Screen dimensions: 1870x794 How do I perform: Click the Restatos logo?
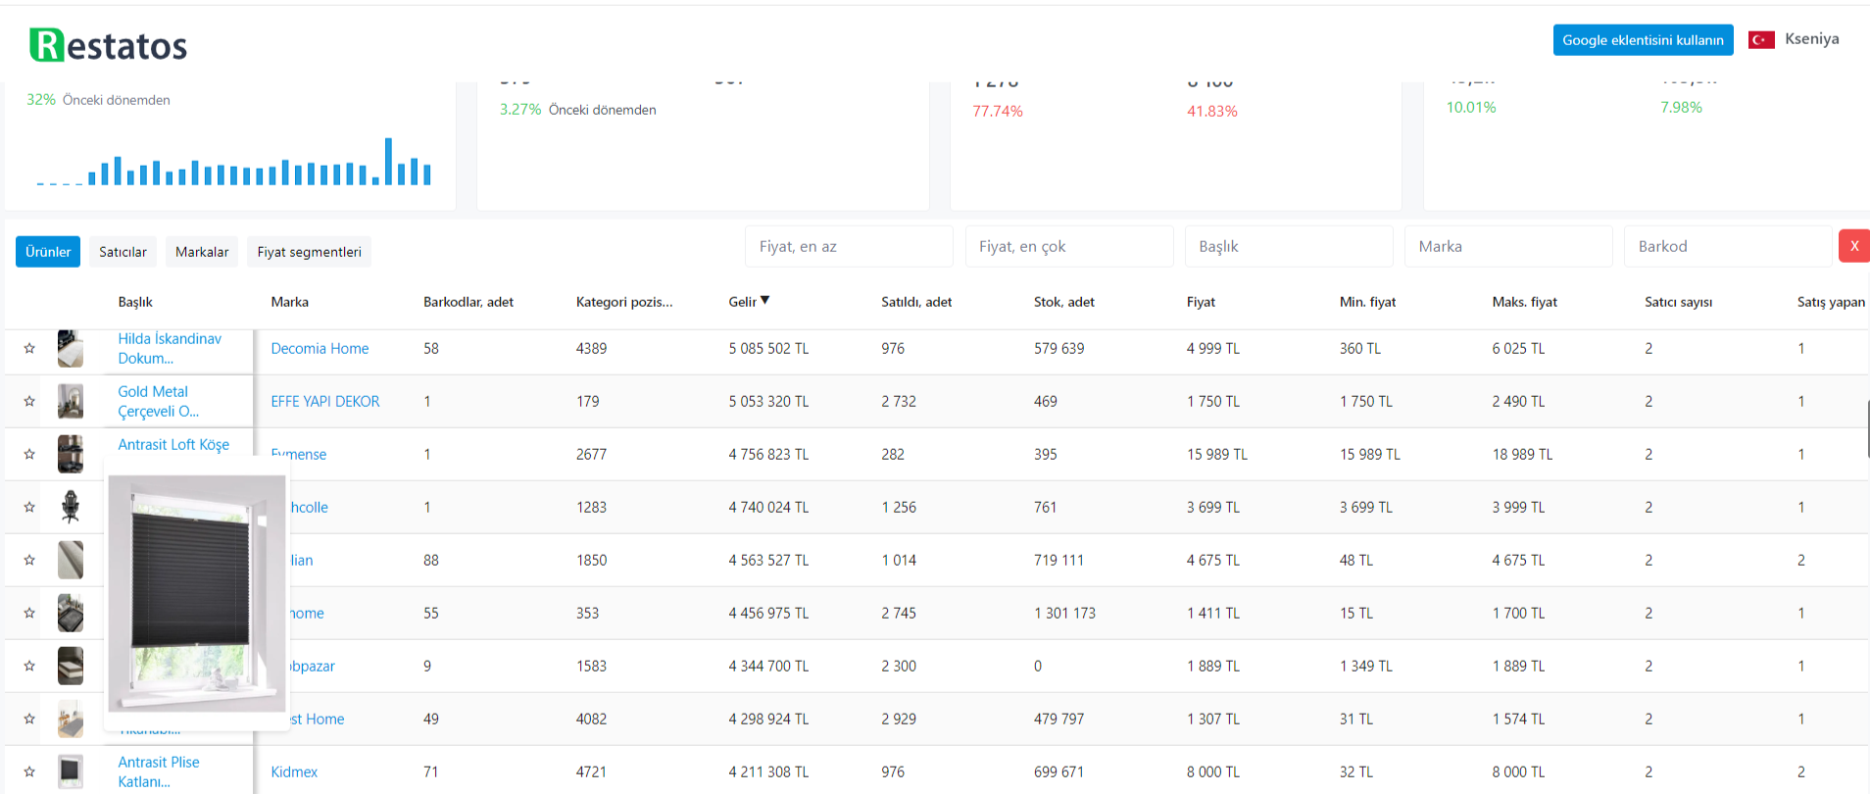(109, 45)
